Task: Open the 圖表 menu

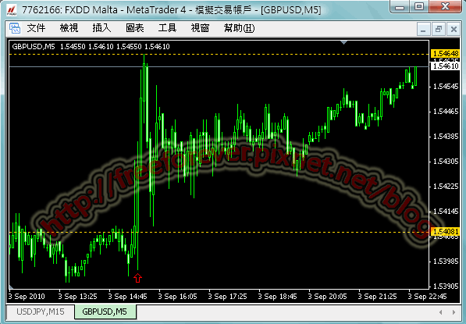Action: point(134,28)
